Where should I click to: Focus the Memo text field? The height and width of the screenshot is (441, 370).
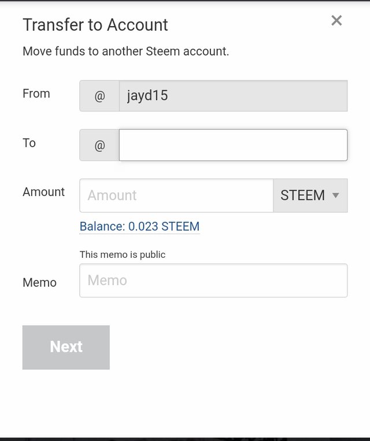pyautogui.click(x=213, y=280)
